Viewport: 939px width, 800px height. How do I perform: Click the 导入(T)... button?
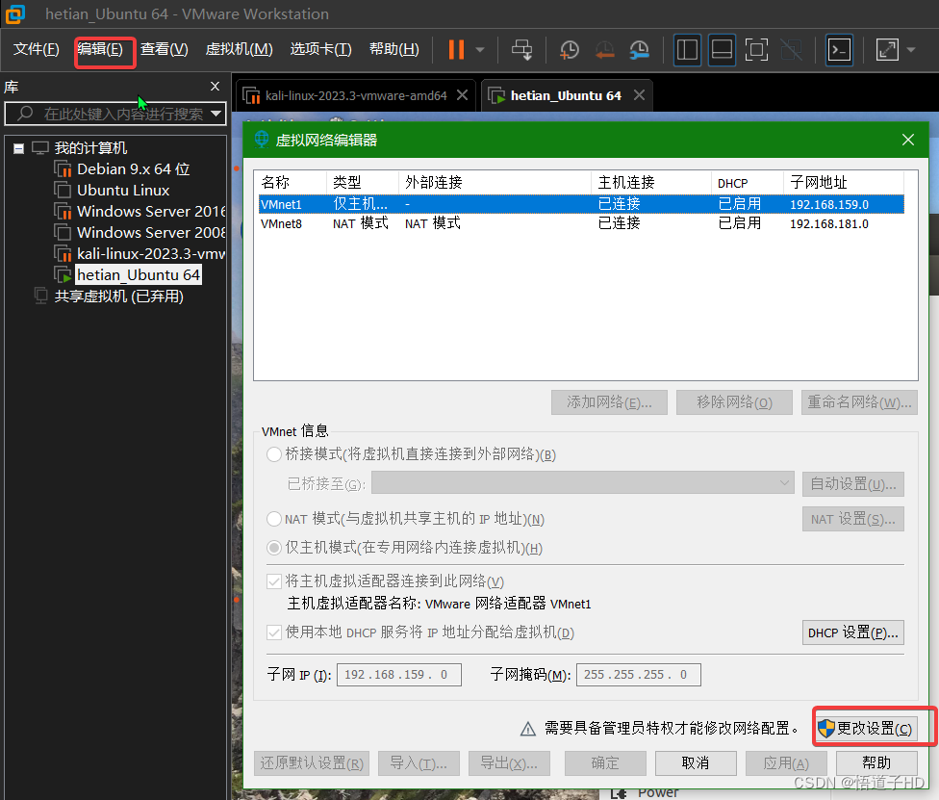click(x=419, y=763)
